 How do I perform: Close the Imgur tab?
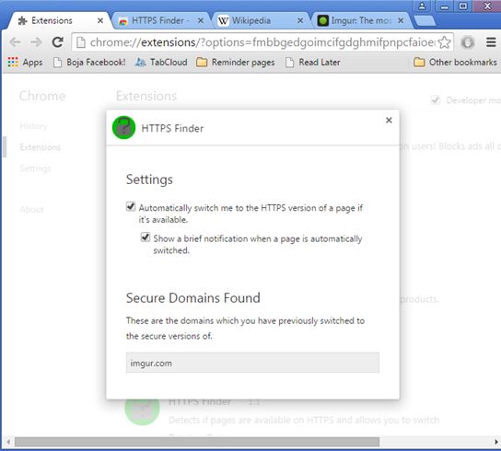pyautogui.click(x=401, y=21)
